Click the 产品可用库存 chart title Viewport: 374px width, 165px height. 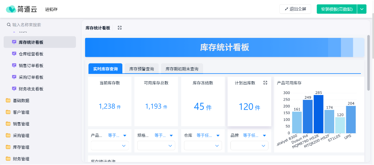click(289, 83)
